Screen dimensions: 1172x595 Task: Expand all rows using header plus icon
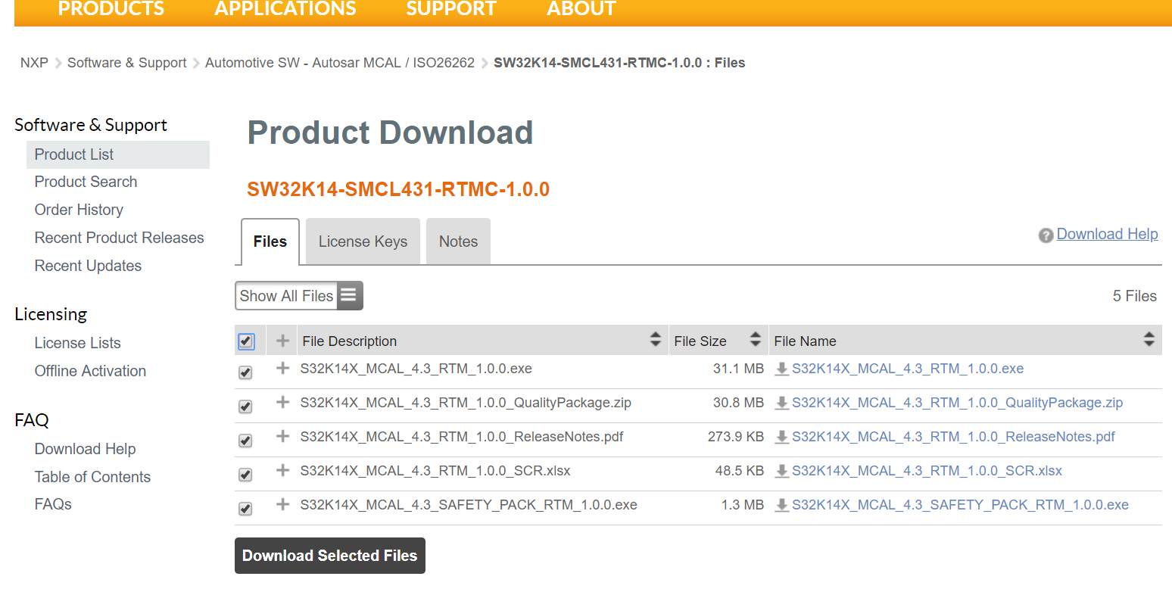click(x=282, y=341)
